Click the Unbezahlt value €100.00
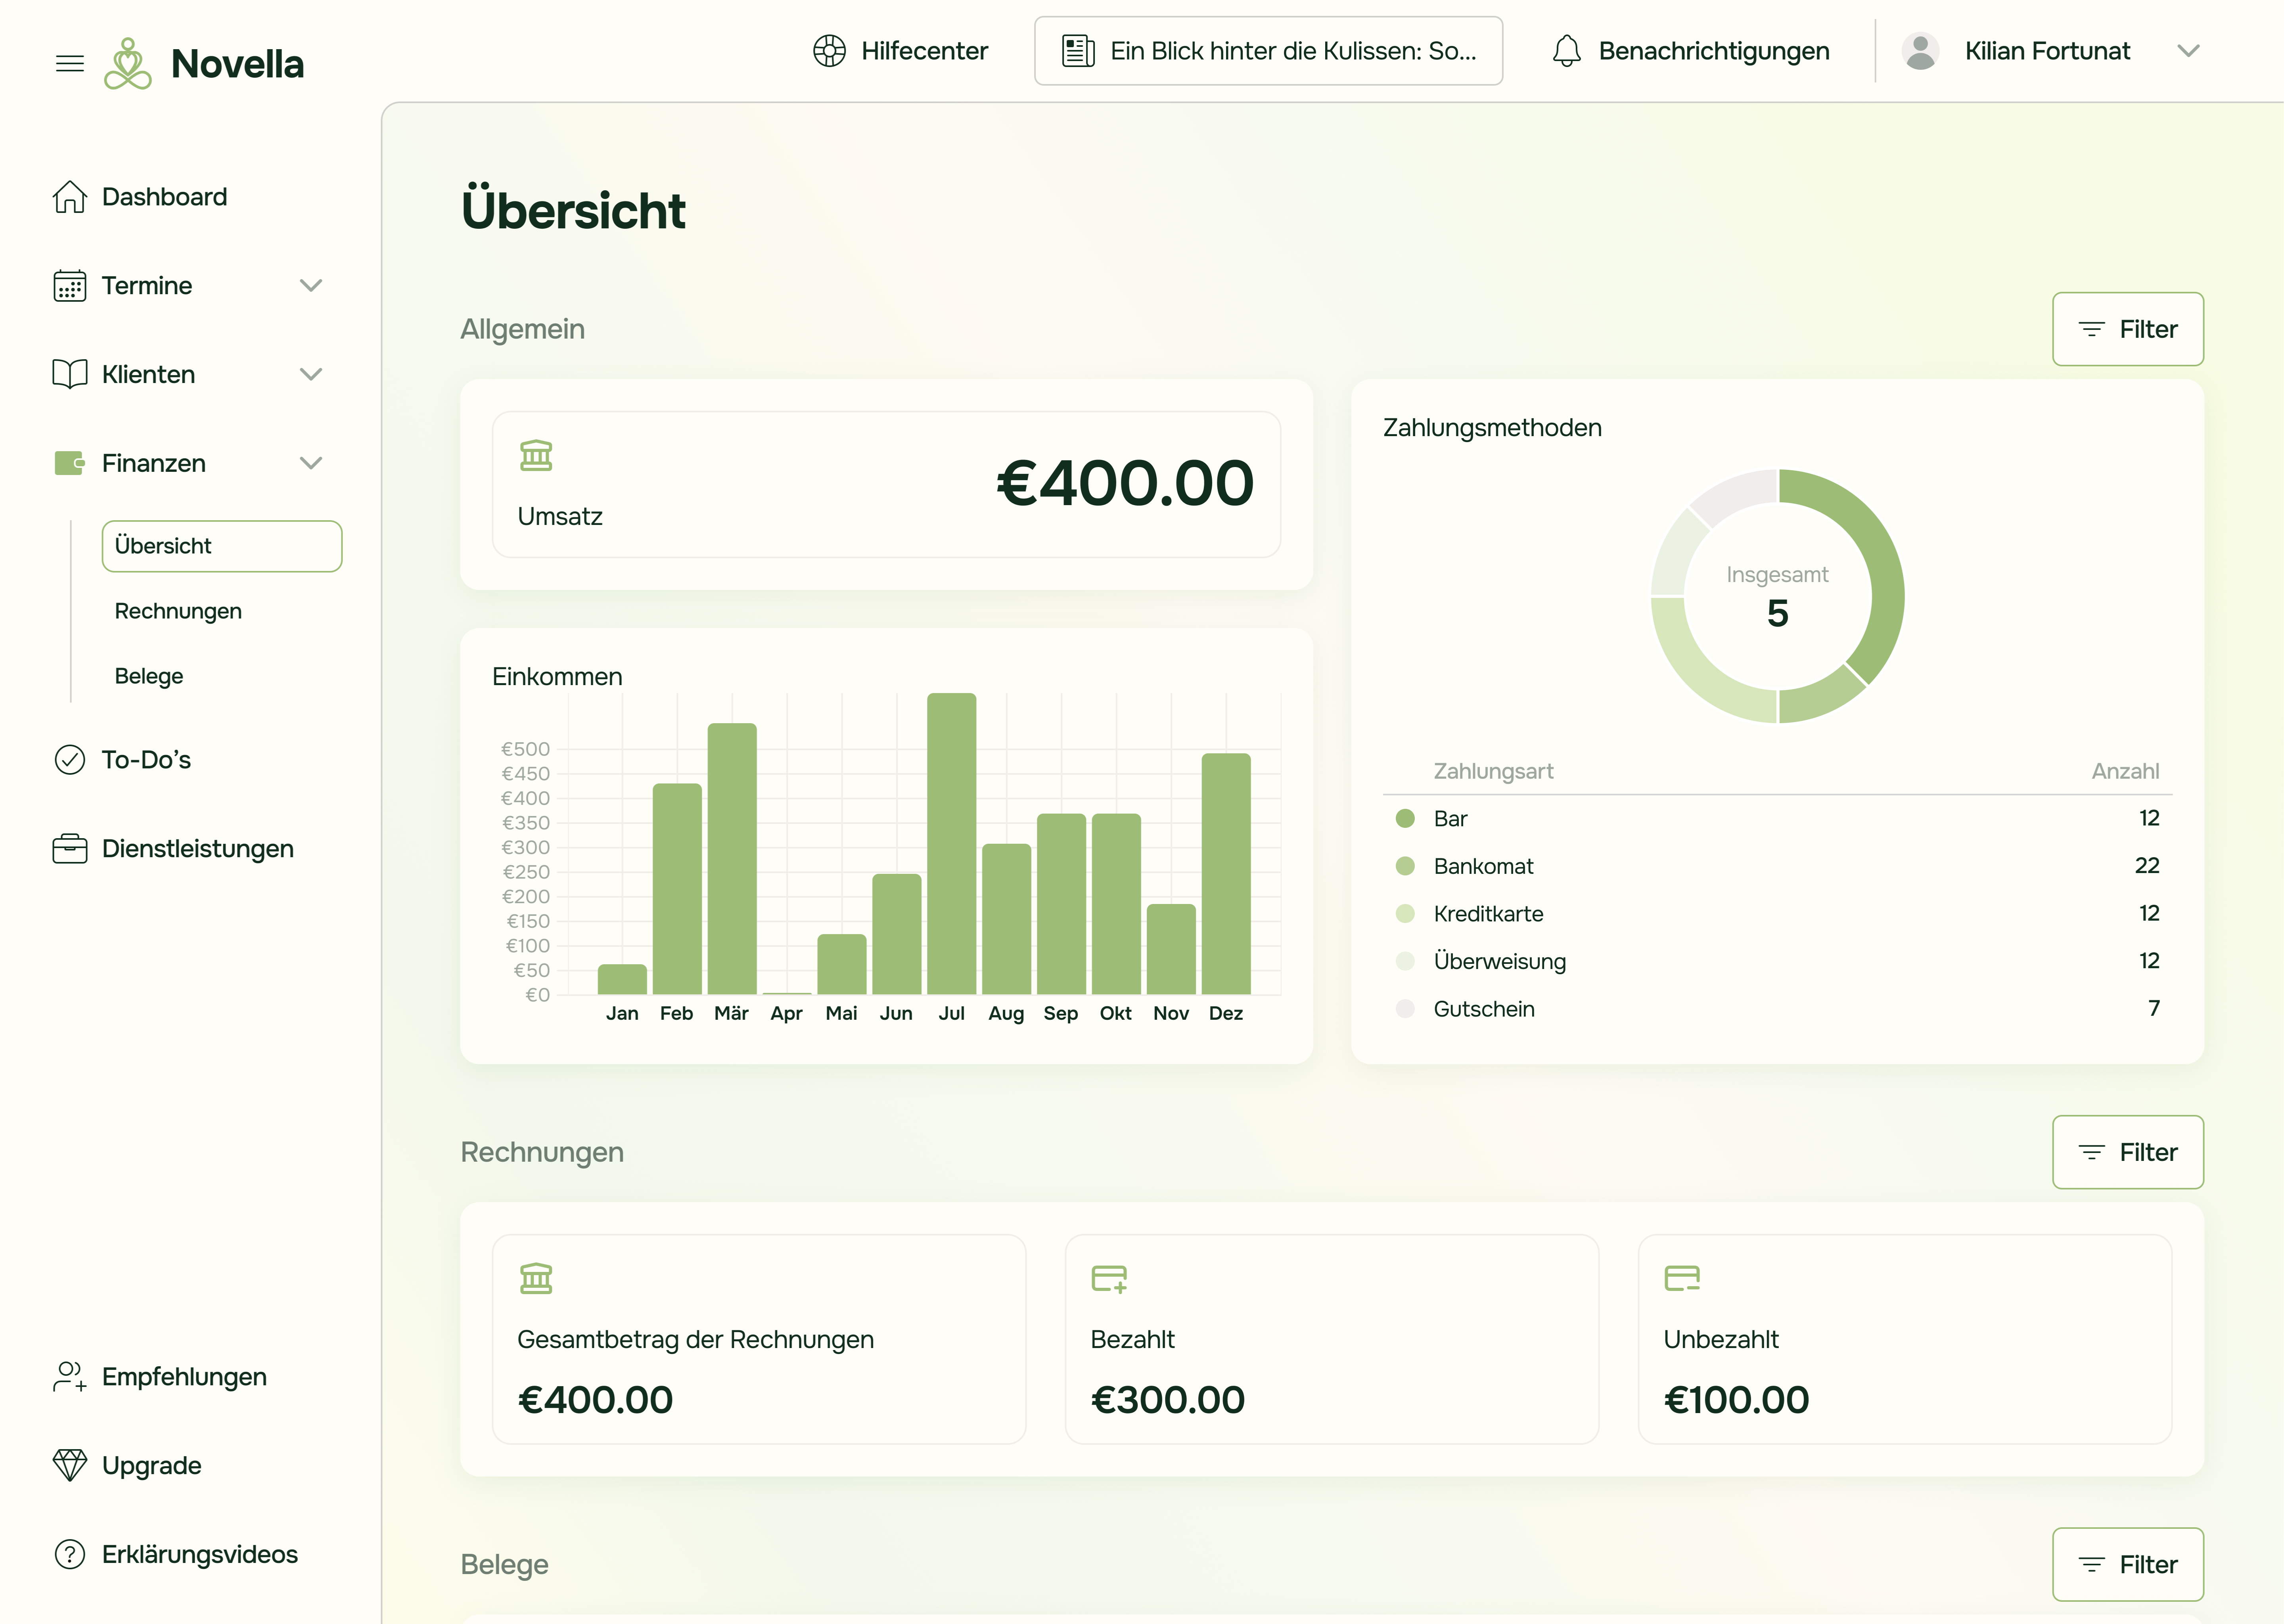2284x1624 pixels. click(1736, 1400)
